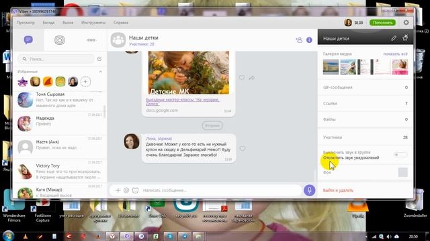The height and width of the screenshot is (241, 430).
Task: Open the emoji smiley picker
Action: [x=126, y=190]
